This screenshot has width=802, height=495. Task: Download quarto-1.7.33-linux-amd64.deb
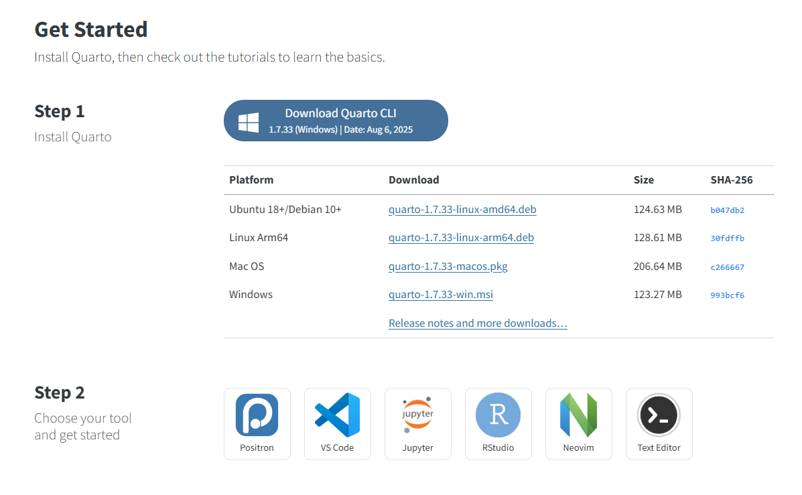(462, 210)
